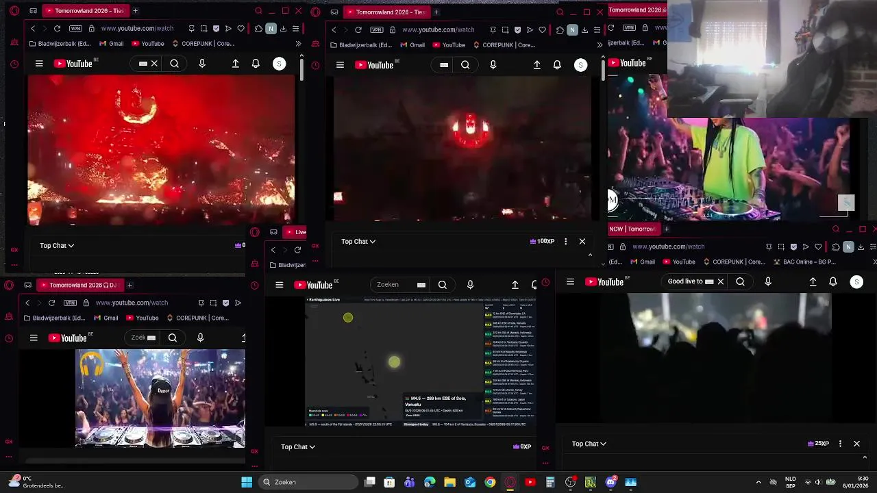Select the 'Live' tab of earthquake window

(295, 232)
